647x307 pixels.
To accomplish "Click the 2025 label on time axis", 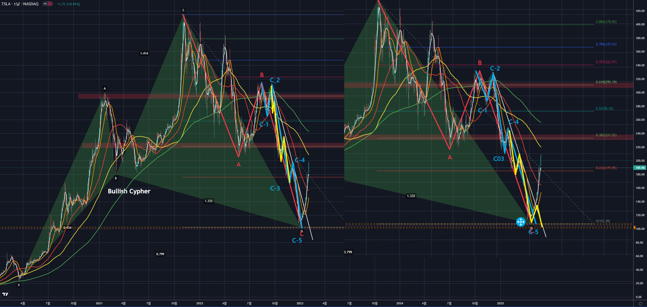I will click(x=500, y=303).
